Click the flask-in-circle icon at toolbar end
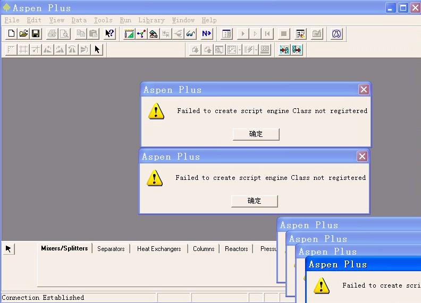Viewport: 421px width, 303px height. 336,34
